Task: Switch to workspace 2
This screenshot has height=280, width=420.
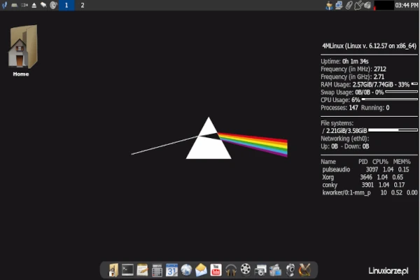Action: (83, 6)
